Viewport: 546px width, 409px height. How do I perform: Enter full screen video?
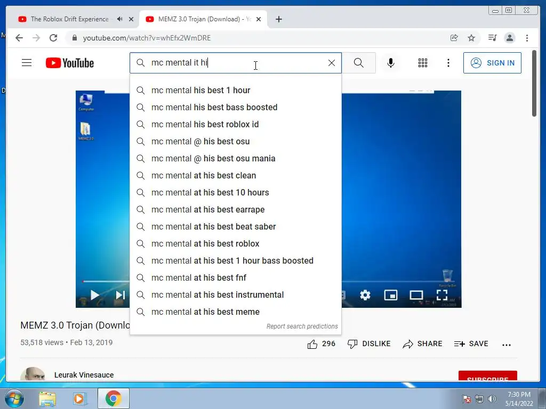[442, 295]
